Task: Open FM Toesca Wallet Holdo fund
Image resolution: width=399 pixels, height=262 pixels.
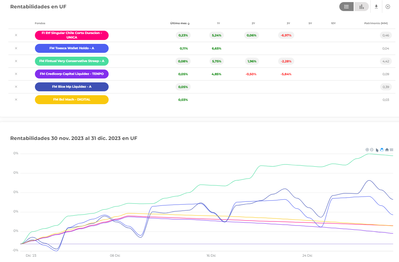Action: click(x=72, y=48)
